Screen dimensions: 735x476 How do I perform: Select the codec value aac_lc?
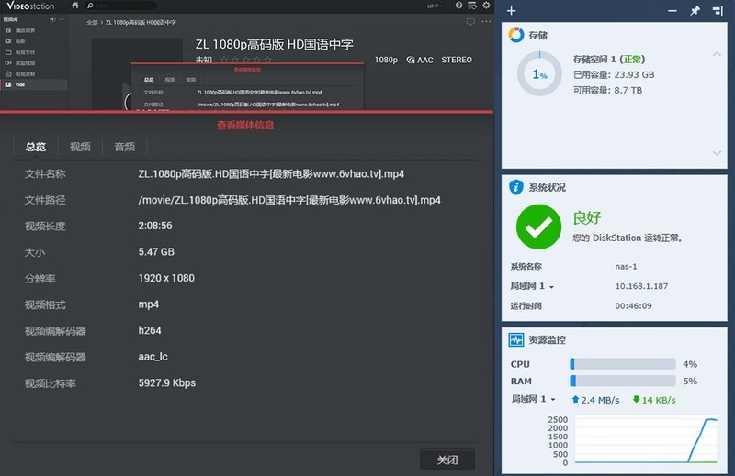[153, 357]
